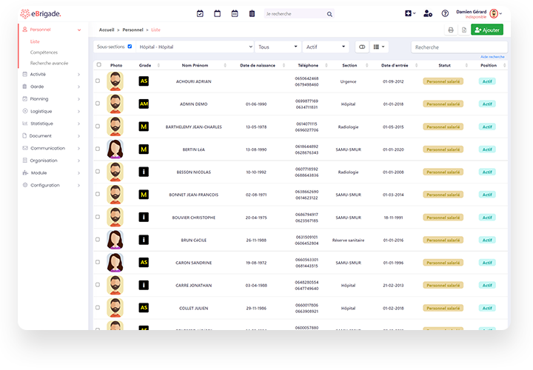The width and height of the screenshot is (533, 370).
Task: Click the Communication envelope icon
Action: [x=25, y=148]
